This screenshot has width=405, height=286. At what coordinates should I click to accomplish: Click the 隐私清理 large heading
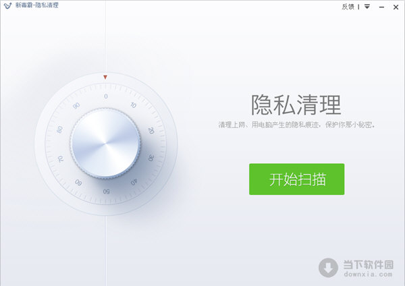pos(296,105)
